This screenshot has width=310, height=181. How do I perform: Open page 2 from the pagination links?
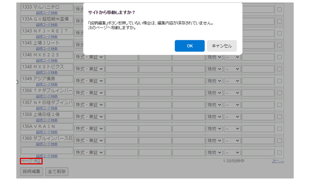[39, 161]
